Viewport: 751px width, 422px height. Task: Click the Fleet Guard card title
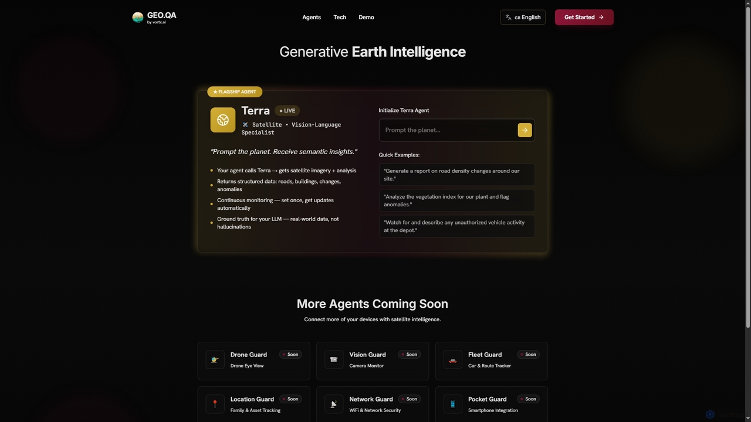pyautogui.click(x=485, y=355)
